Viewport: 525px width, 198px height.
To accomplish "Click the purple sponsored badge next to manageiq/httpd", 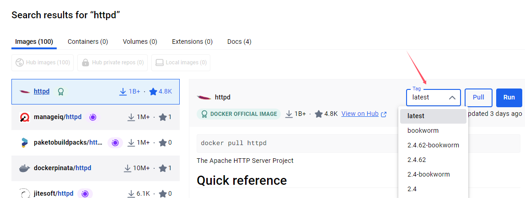I will pyautogui.click(x=93, y=117).
